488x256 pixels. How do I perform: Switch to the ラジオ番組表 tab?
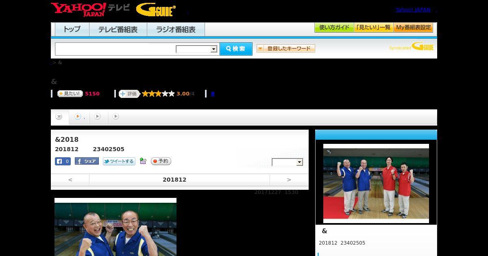(x=176, y=30)
